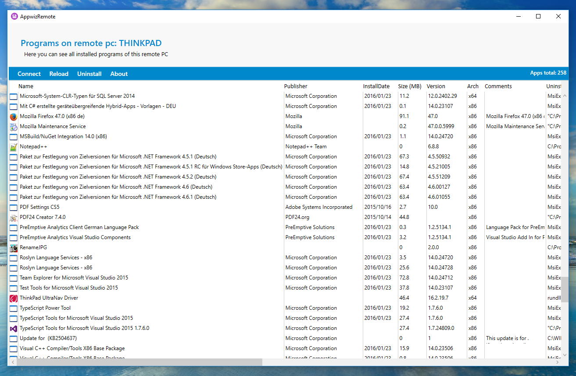
Task: Click the icon beside TypeScript Power Tool
Action: point(13,308)
